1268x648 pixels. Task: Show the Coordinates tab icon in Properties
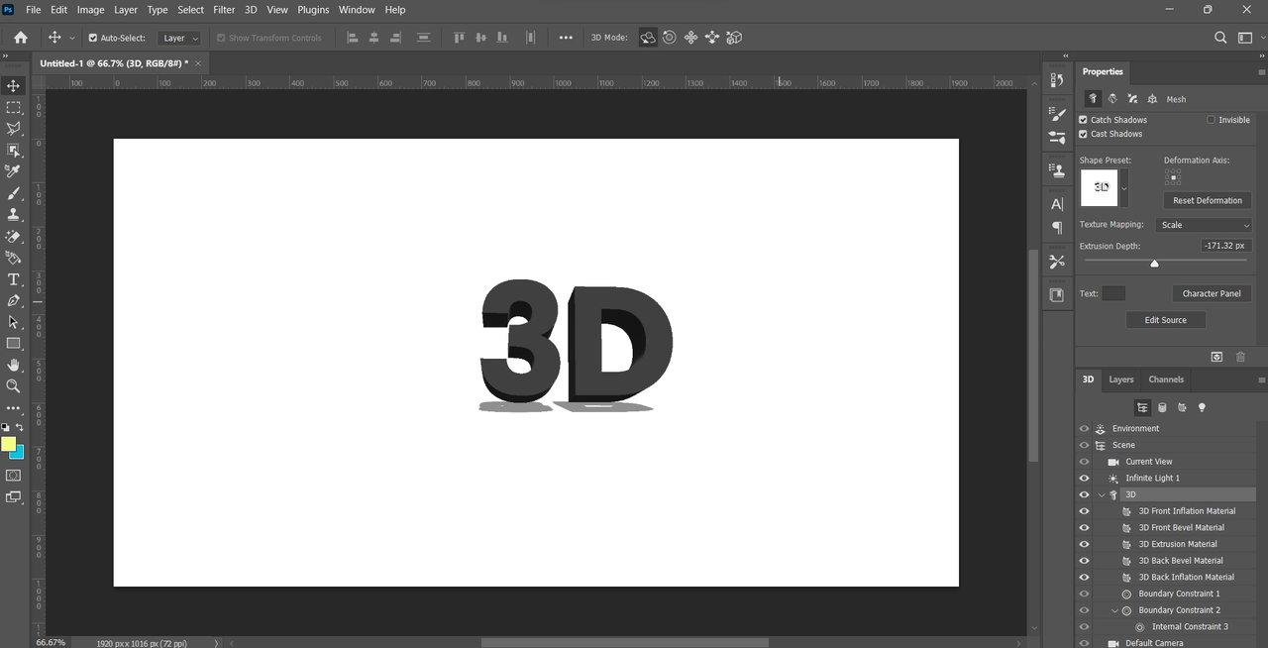click(1152, 99)
